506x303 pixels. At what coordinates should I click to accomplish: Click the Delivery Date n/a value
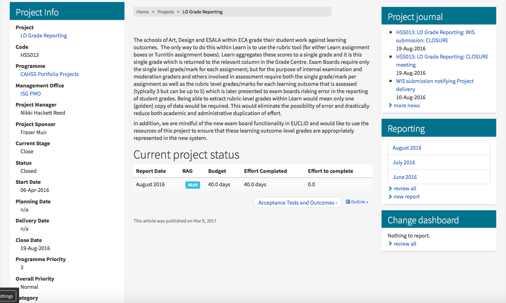click(24, 229)
